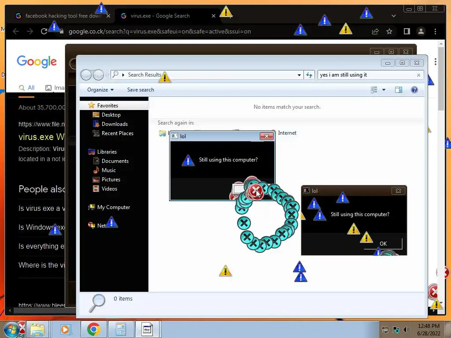451x338 pixels.
Task: Open Chrome three-dot menu
Action: click(x=435, y=31)
